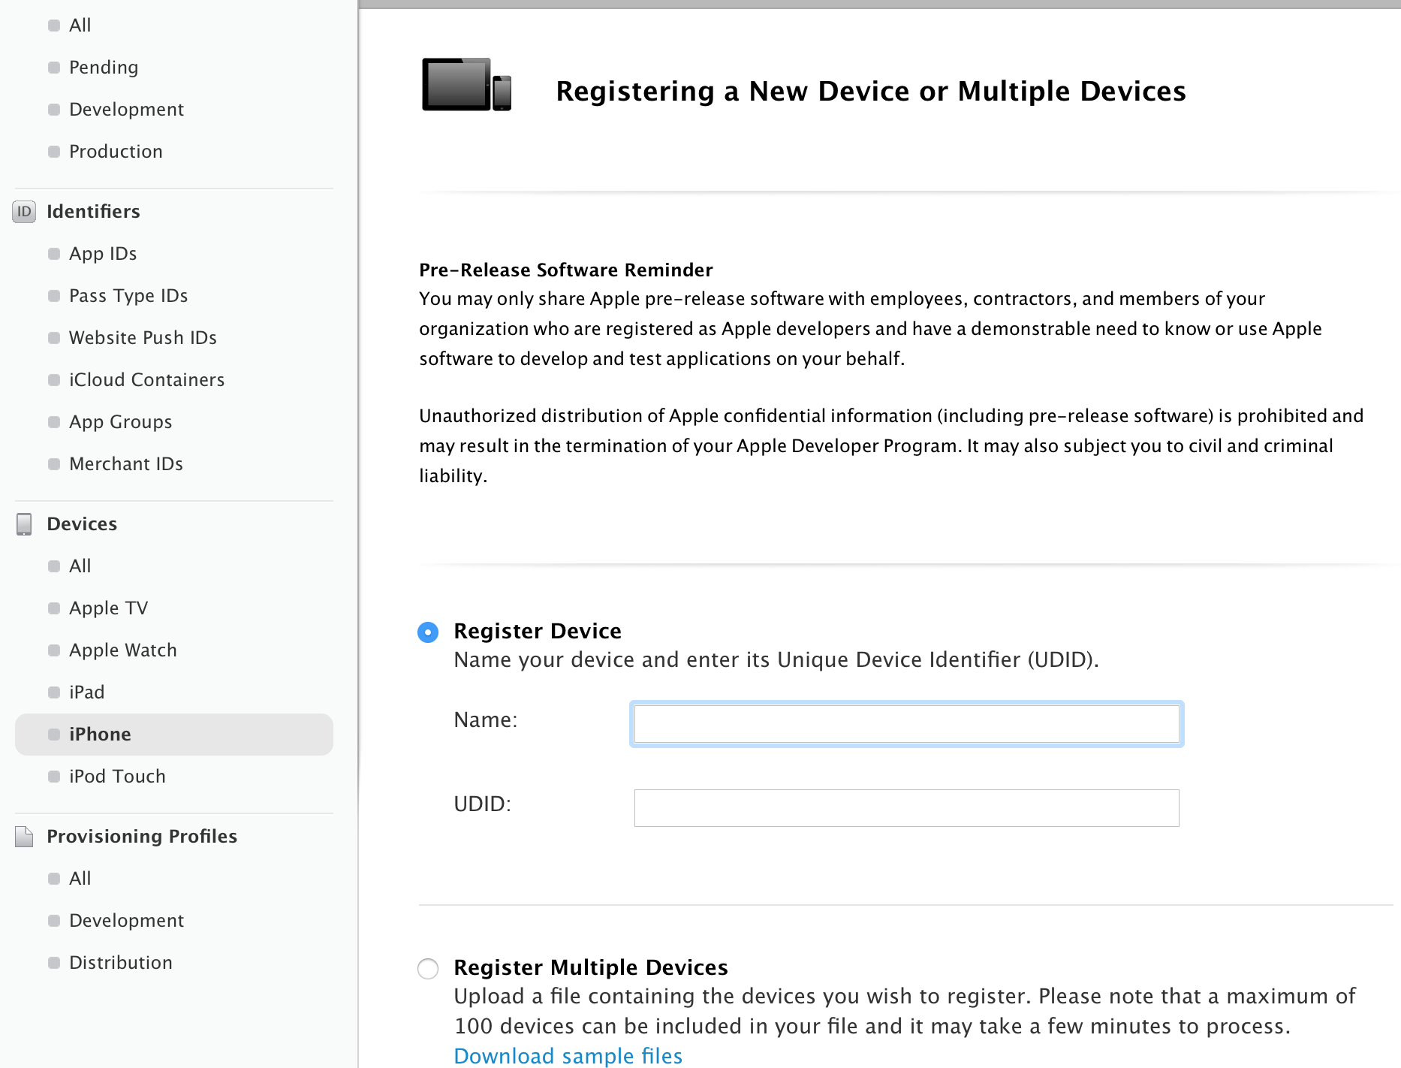The width and height of the screenshot is (1401, 1068).
Task: Open Development listed above Production
Action: coord(126,110)
